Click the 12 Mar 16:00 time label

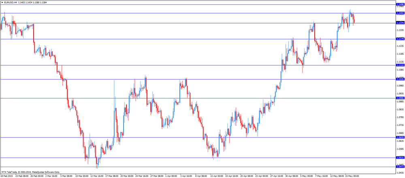(x=97, y=176)
